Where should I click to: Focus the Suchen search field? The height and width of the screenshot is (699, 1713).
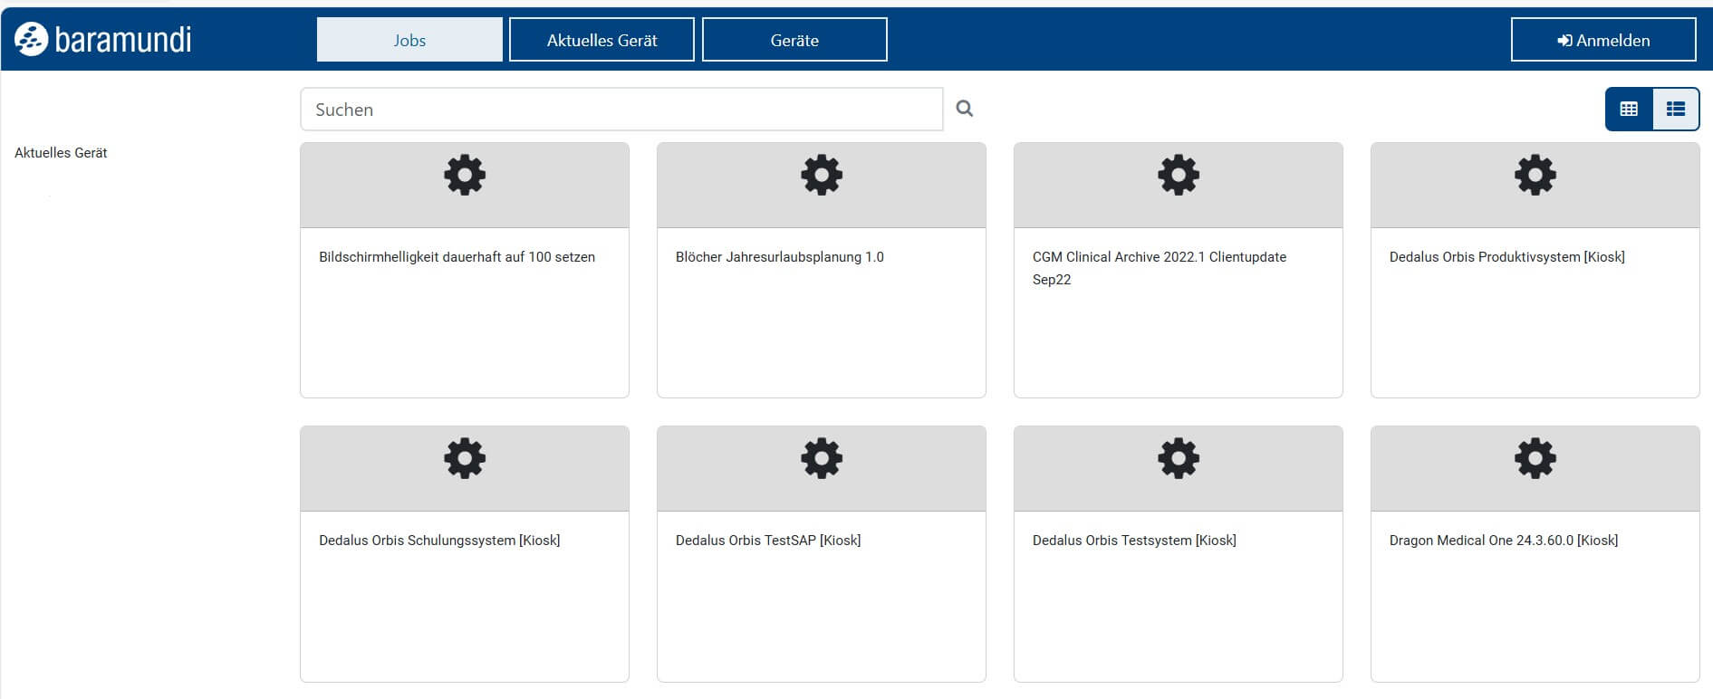pos(621,110)
